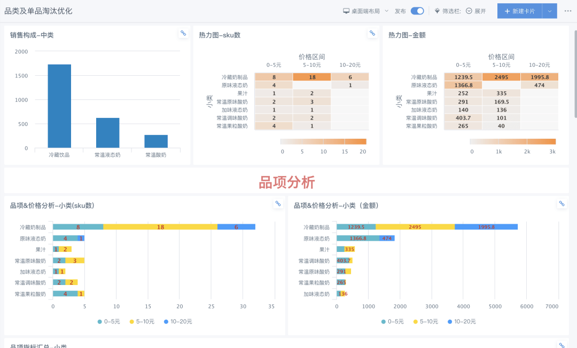Screen dimensions: 577x348
Task: Open the three-dot more options menu
Action: (568, 11)
